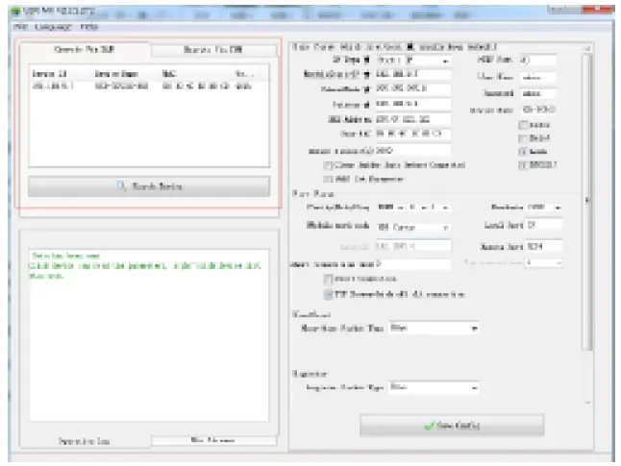Screen dimensions: 621x466
Task: Click the Gateway field
Action: 412,104
